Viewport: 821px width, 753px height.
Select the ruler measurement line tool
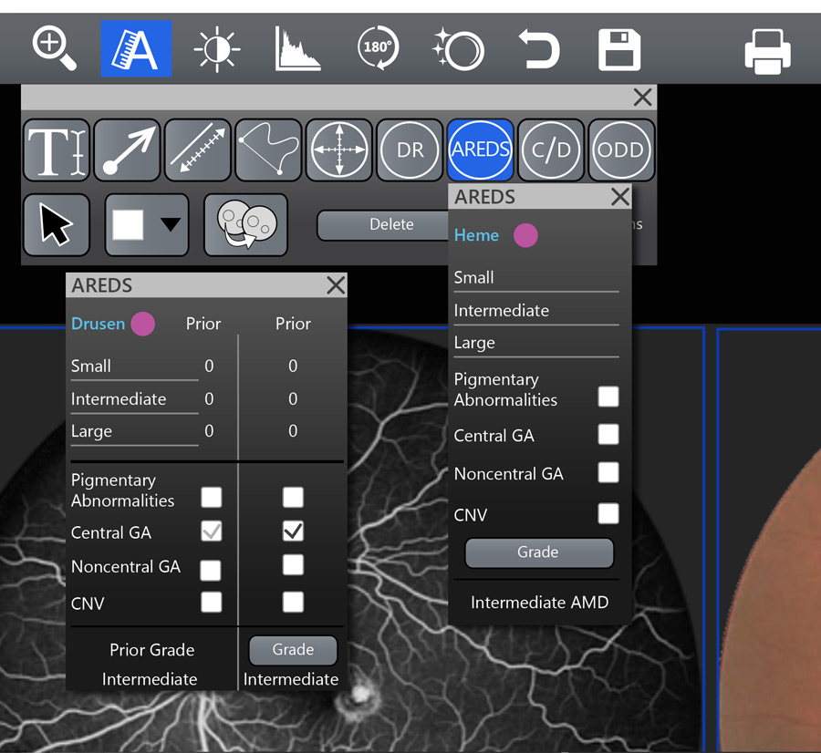click(198, 150)
